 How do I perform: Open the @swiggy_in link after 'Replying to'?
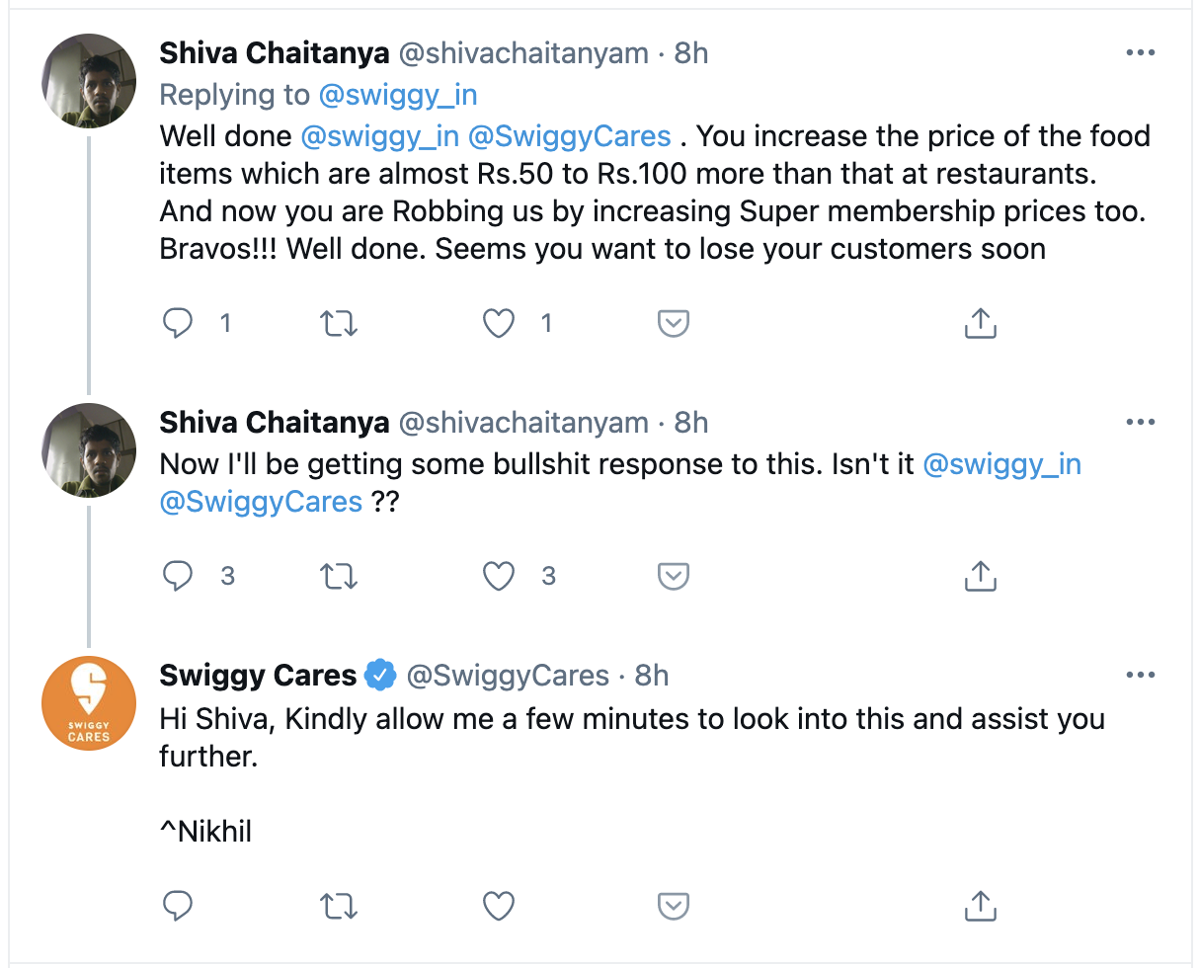click(x=397, y=95)
